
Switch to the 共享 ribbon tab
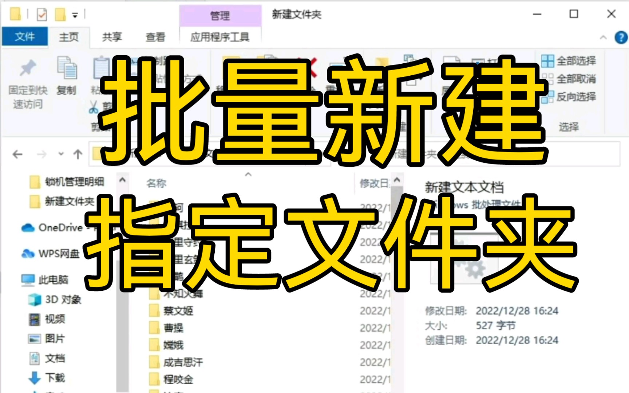tap(112, 37)
